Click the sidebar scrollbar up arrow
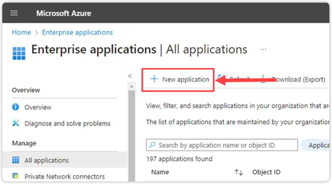332x184 pixels. 131,86
